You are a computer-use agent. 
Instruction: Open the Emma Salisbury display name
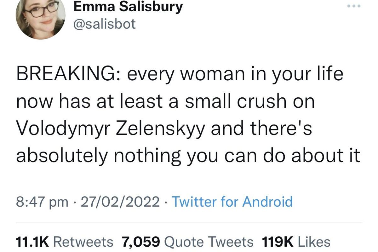coord(128,7)
